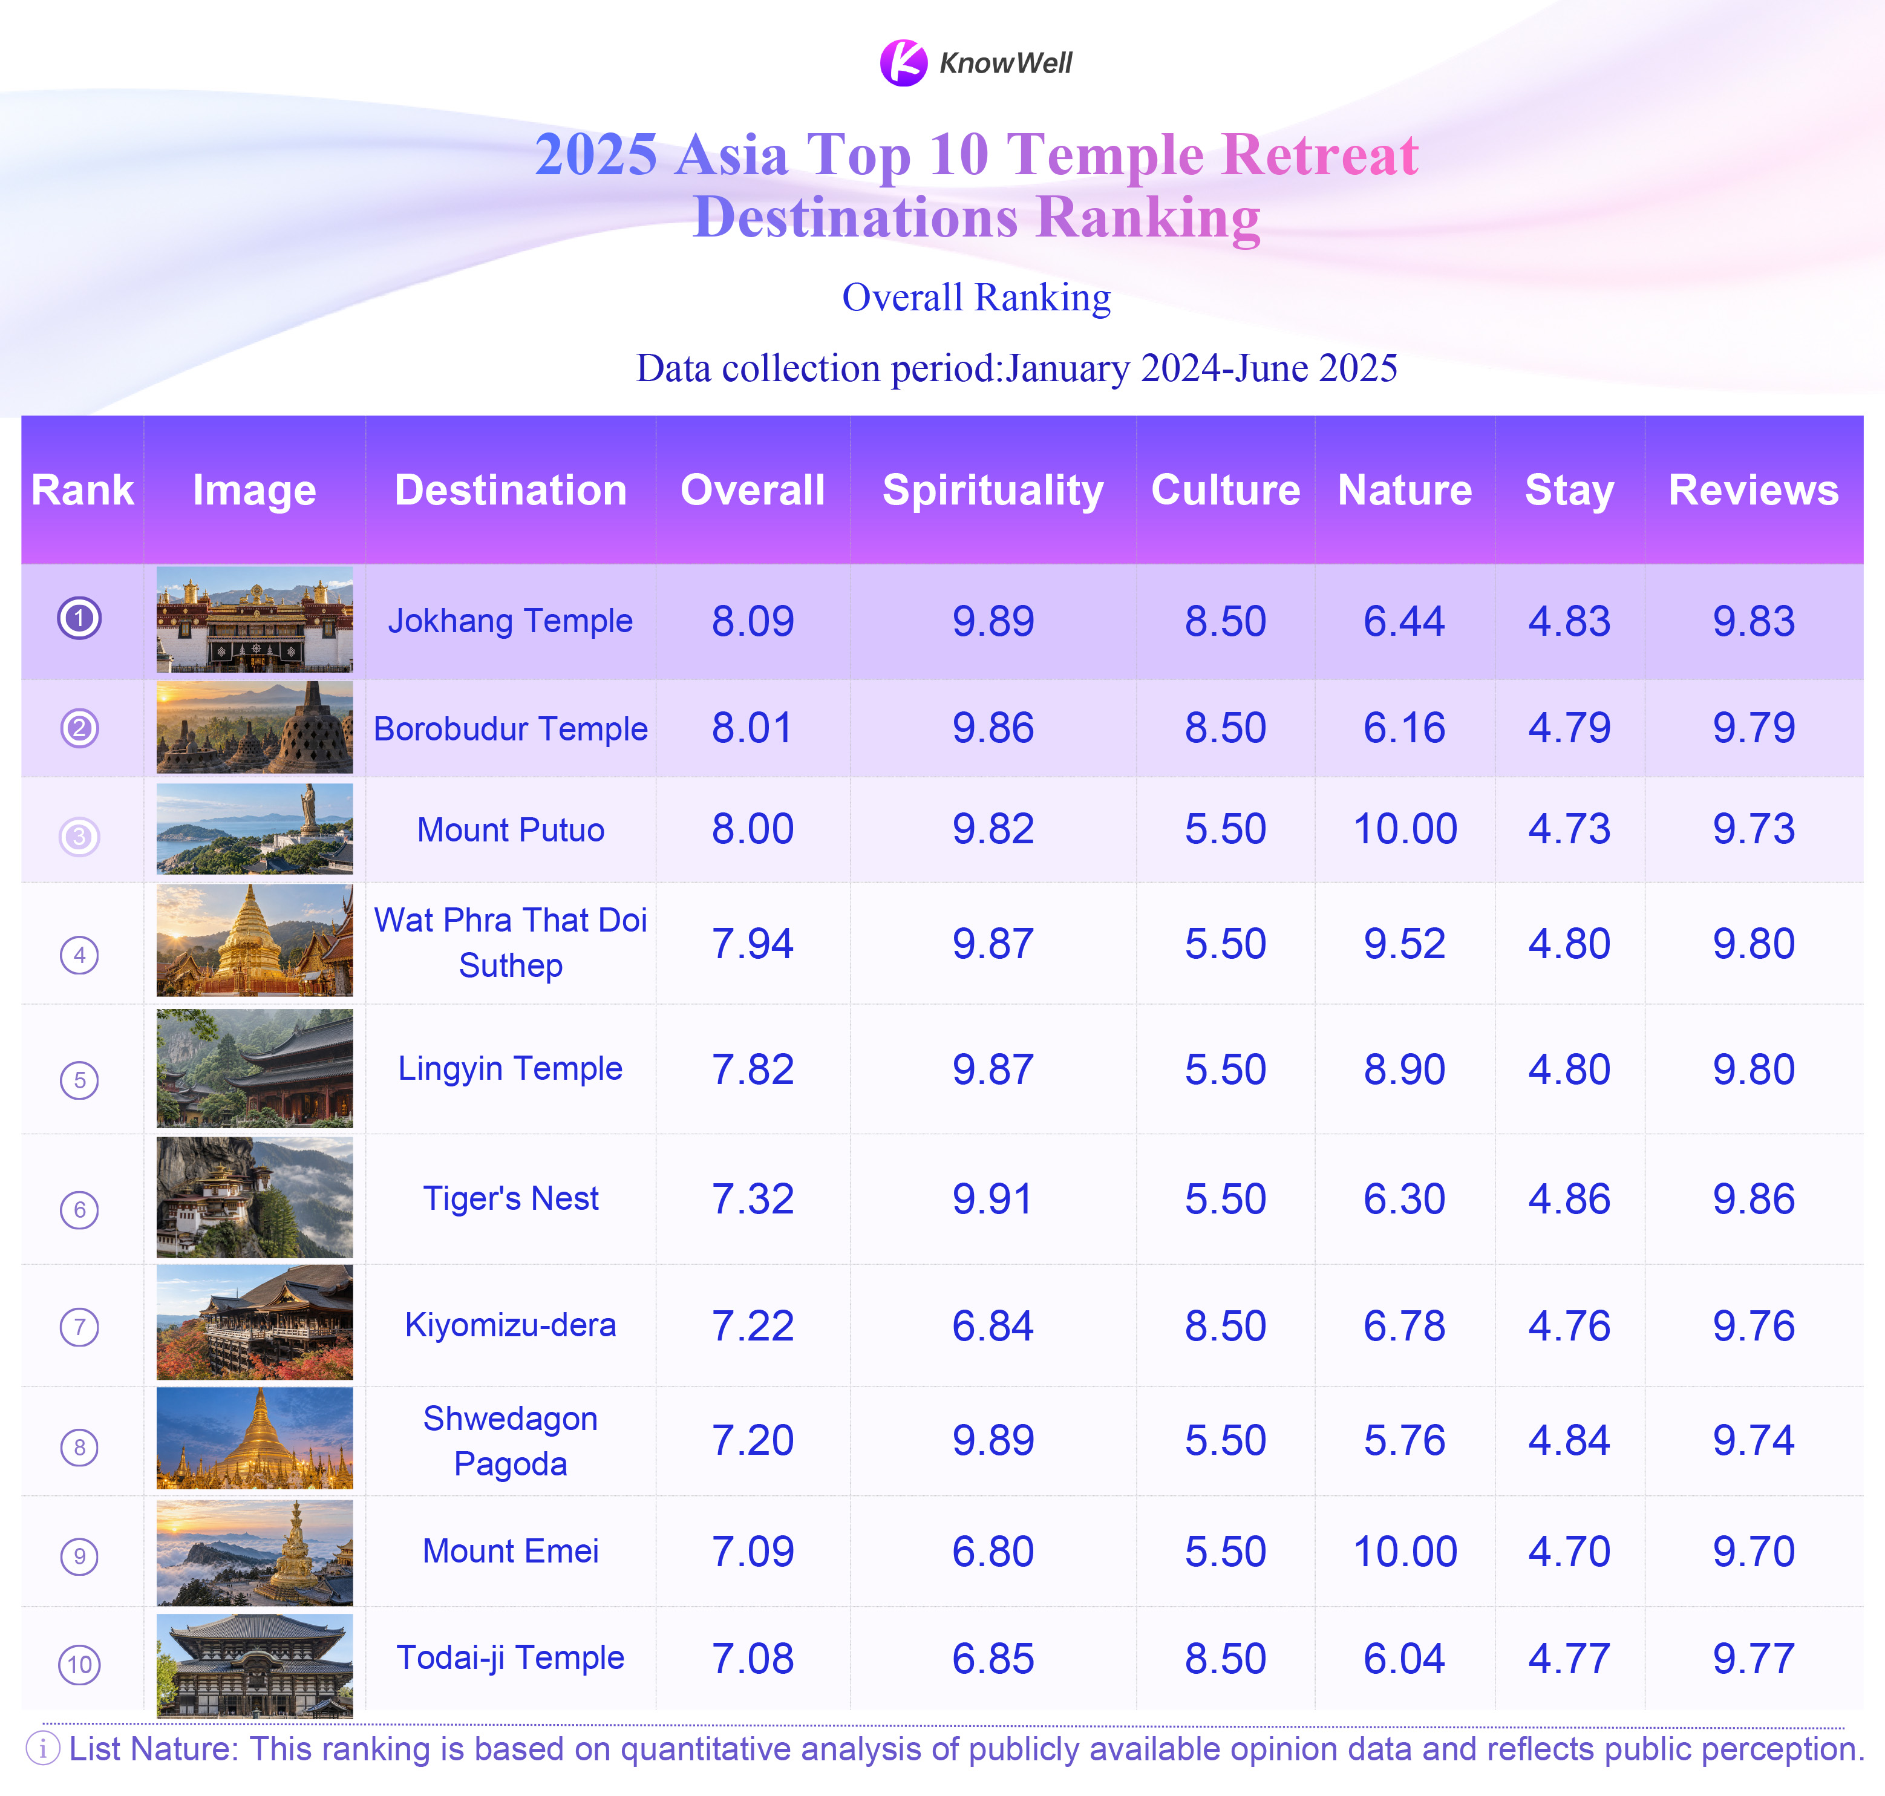This screenshot has height=1796, width=1885.
Task: Click Mount Putuo's overall score 8.00
Action: point(753,829)
